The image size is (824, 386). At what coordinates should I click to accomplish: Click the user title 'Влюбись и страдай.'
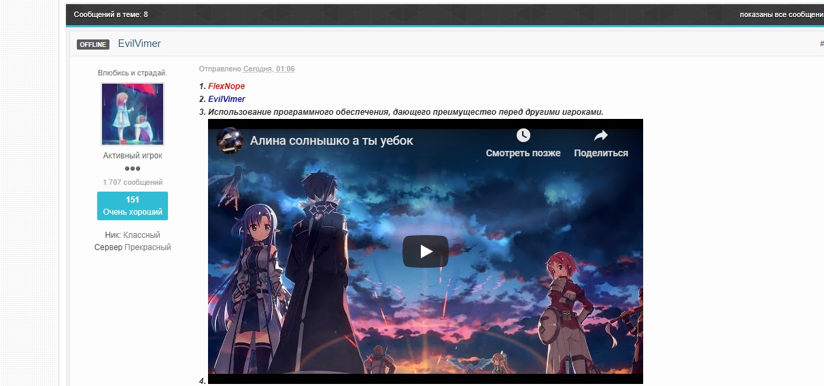(133, 73)
